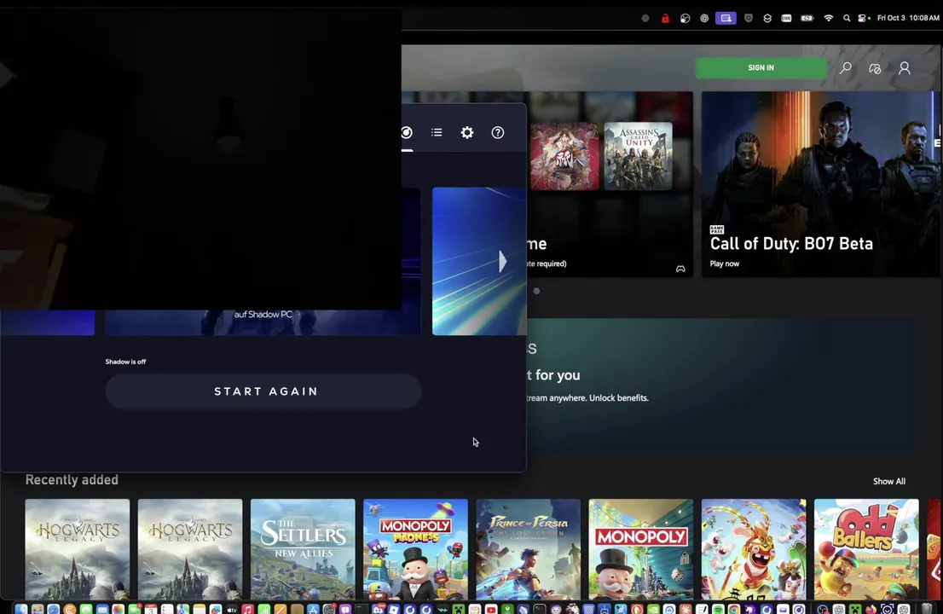Open the Shadow list view icon
The width and height of the screenshot is (943, 614).
point(437,132)
